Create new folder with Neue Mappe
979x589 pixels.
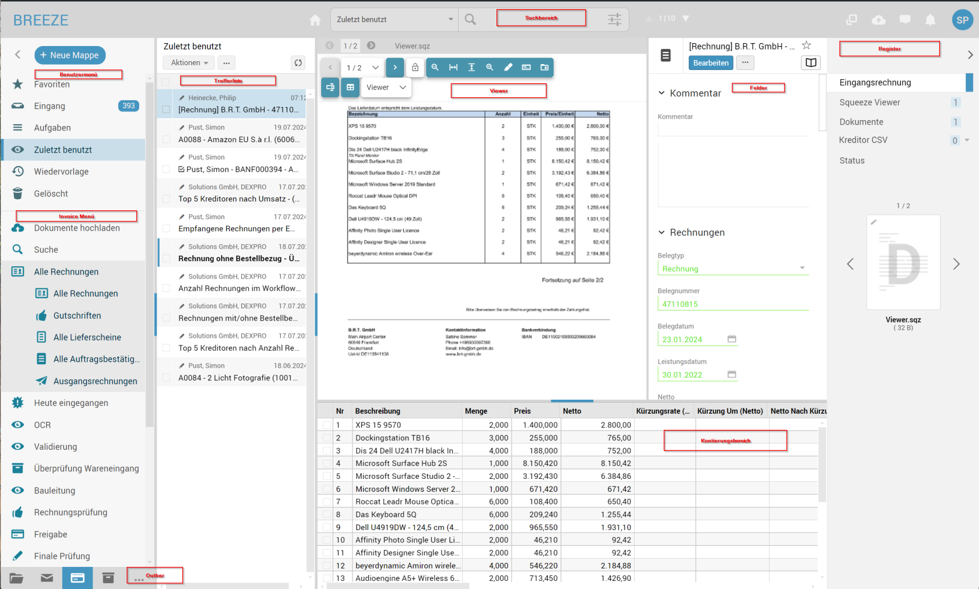pos(70,55)
